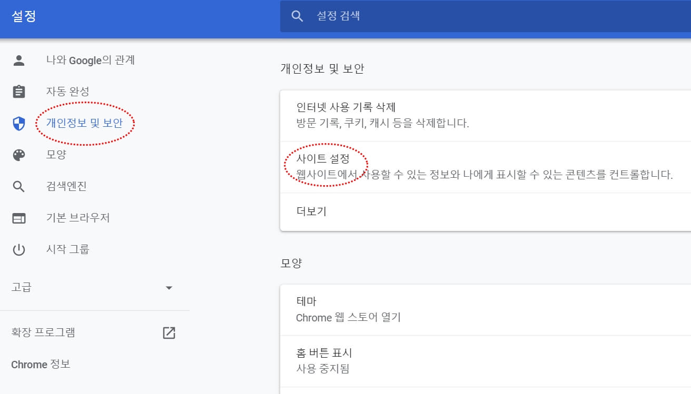Click the palette icon next to 모양
This screenshot has width=691, height=394.
[19, 155]
